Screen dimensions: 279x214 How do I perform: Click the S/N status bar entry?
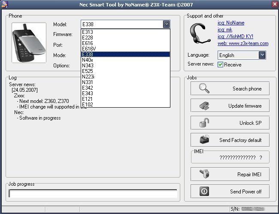pos(247,209)
